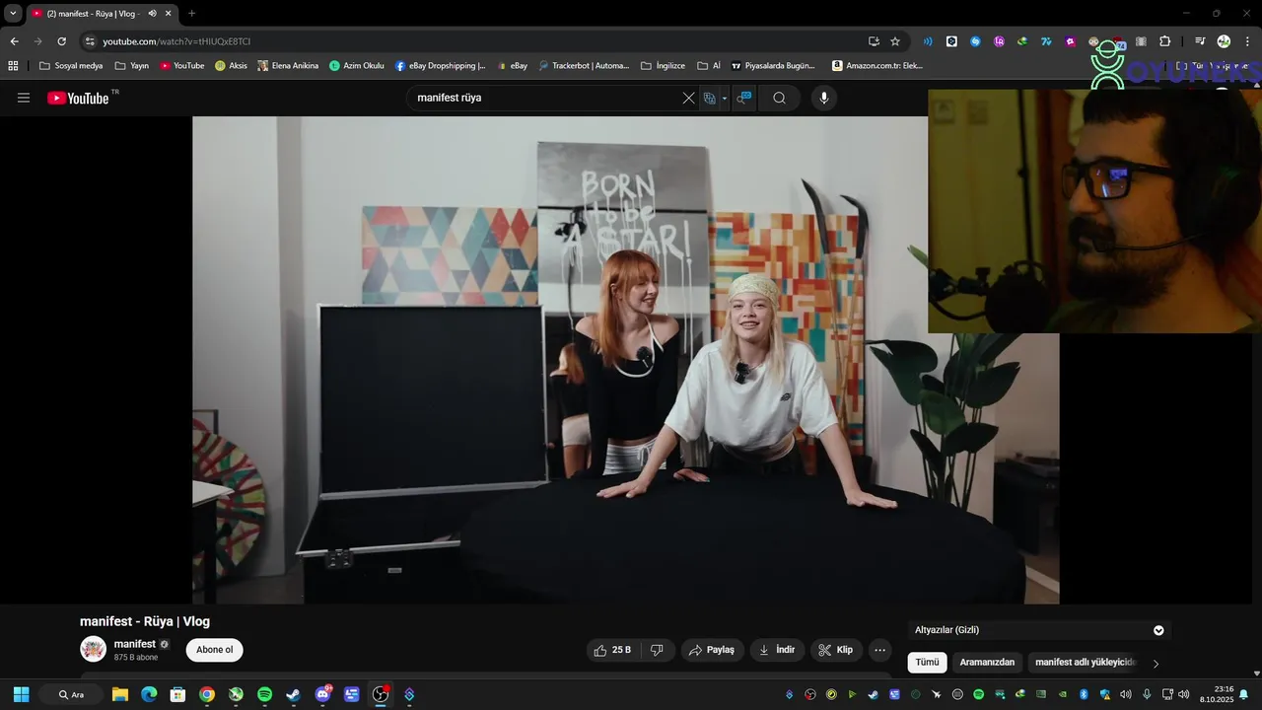Go back in browser history
1262x710 pixels.
click(x=14, y=41)
